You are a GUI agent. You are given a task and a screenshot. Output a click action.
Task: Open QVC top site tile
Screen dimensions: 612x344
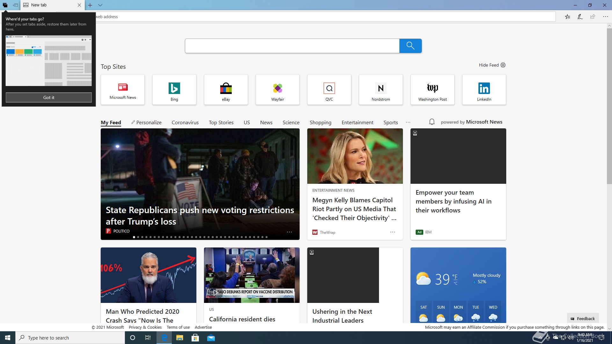[329, 90]
